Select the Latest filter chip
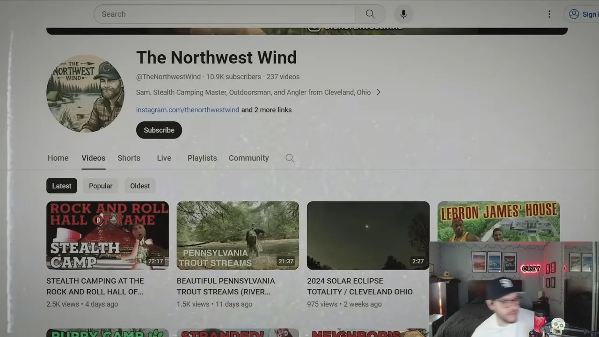The image size is (599, 337). [x=62, y=186]
